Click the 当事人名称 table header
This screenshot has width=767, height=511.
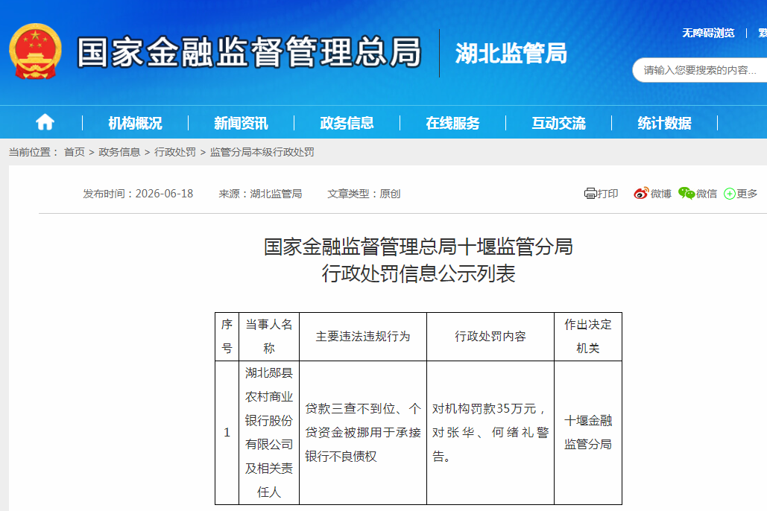[269, 337]
